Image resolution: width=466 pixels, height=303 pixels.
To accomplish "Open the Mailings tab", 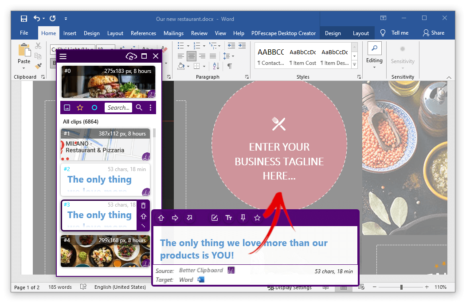I will [173, 33].
